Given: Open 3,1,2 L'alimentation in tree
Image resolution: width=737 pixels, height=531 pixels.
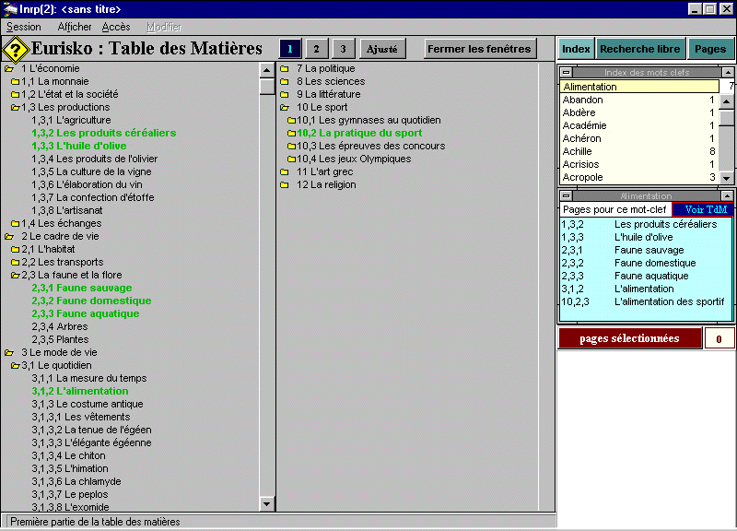Looking at the screenshot, I should pyautogui.click(x=80, y=391).
